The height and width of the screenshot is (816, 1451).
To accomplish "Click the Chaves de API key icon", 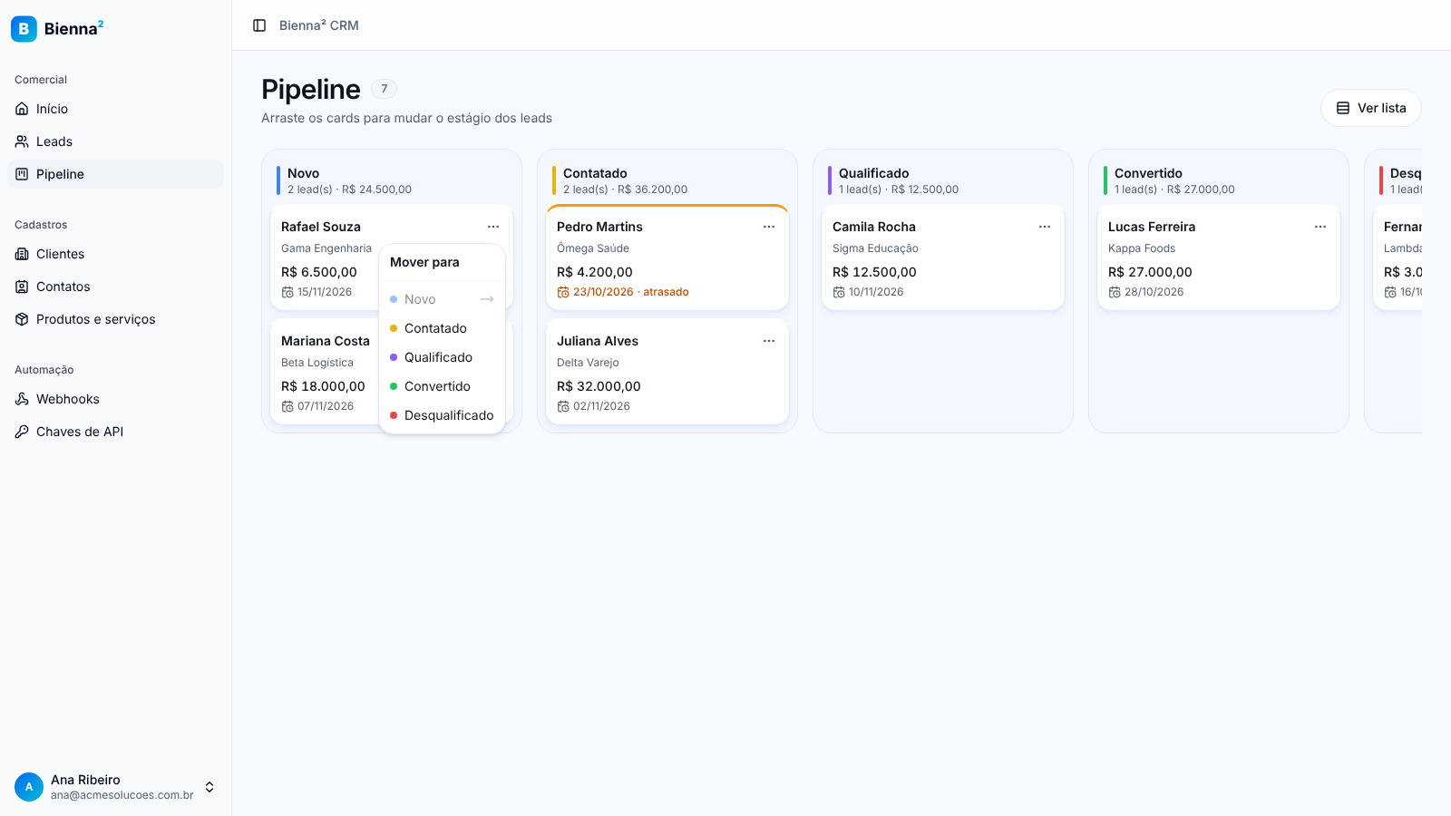I will pos(22,432).
